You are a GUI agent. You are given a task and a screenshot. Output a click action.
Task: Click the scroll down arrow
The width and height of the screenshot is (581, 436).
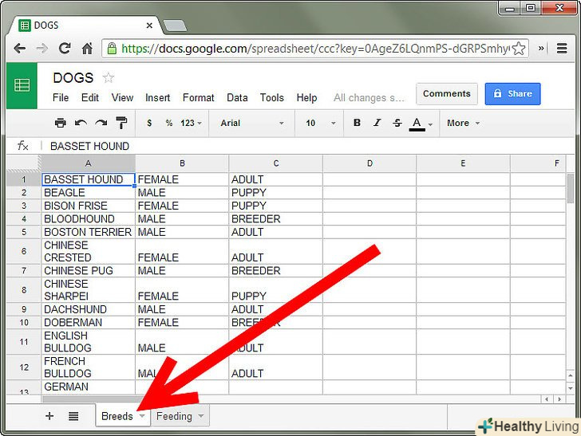[571, 388]
